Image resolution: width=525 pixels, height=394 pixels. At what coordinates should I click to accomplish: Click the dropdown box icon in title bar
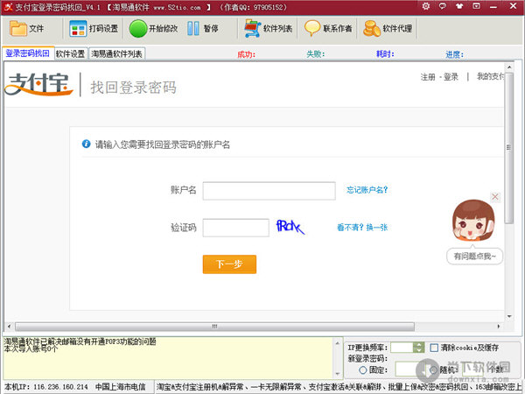[476, 6]
